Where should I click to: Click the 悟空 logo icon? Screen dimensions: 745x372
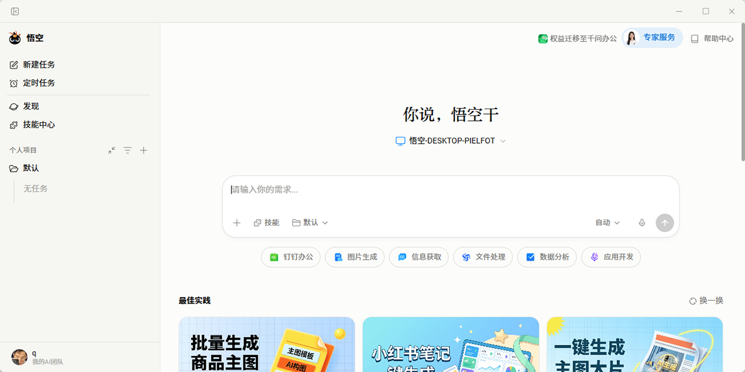point(15,38)
